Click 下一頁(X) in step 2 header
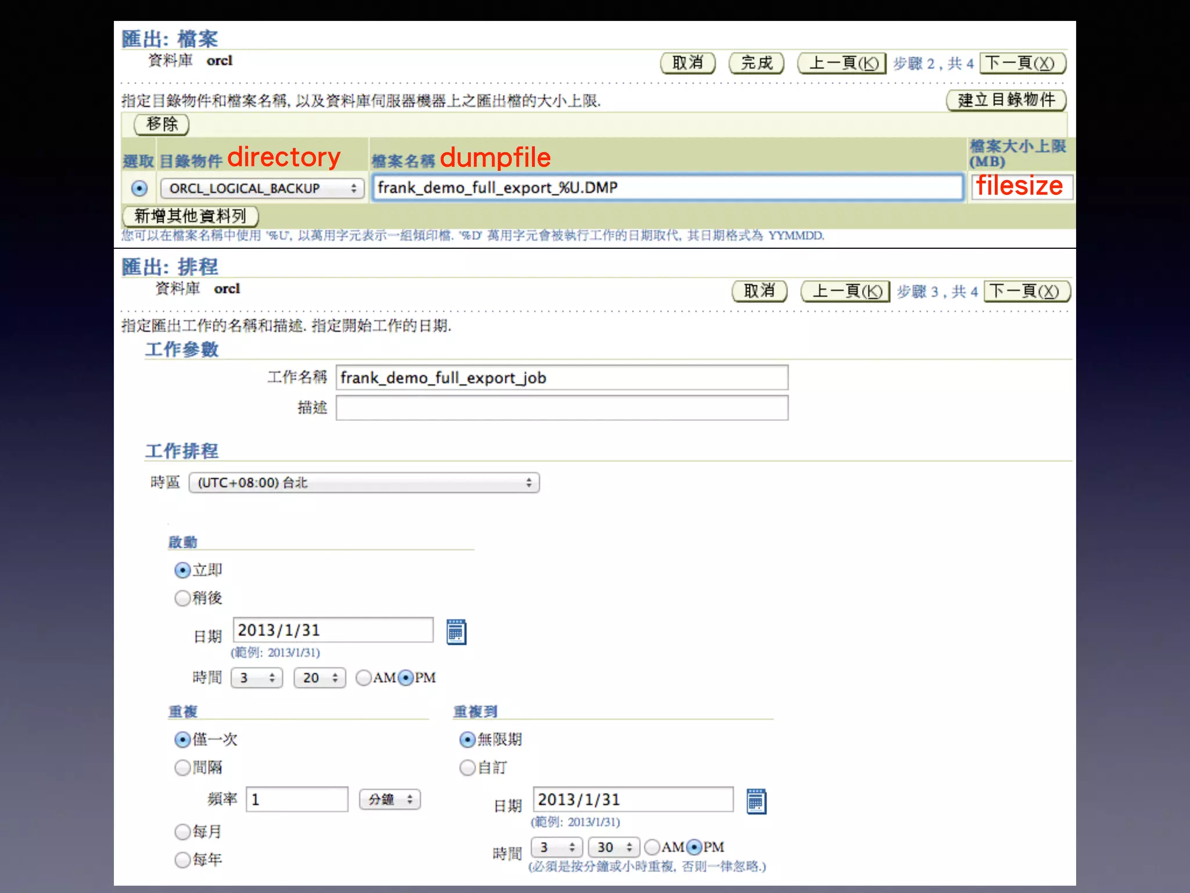 pyautogui.click(x=1023, y=63)
